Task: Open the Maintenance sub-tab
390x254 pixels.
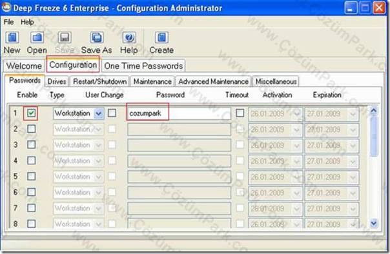Action: click(152, 81)
